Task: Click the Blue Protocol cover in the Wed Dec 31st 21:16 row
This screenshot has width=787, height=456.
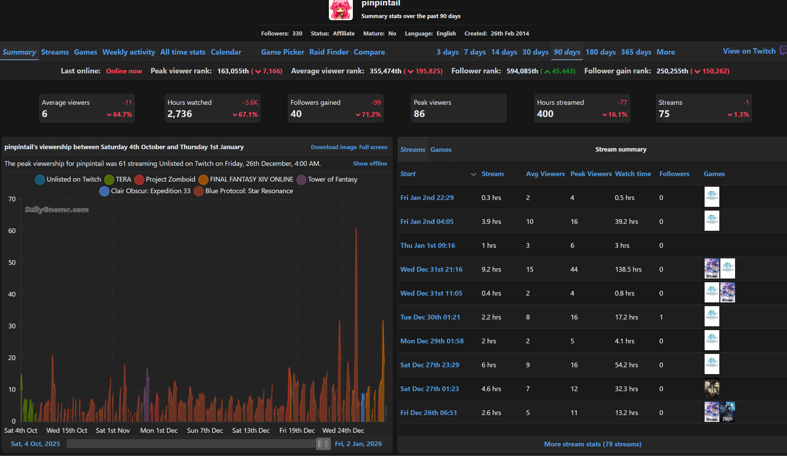Action: point(712,269)
